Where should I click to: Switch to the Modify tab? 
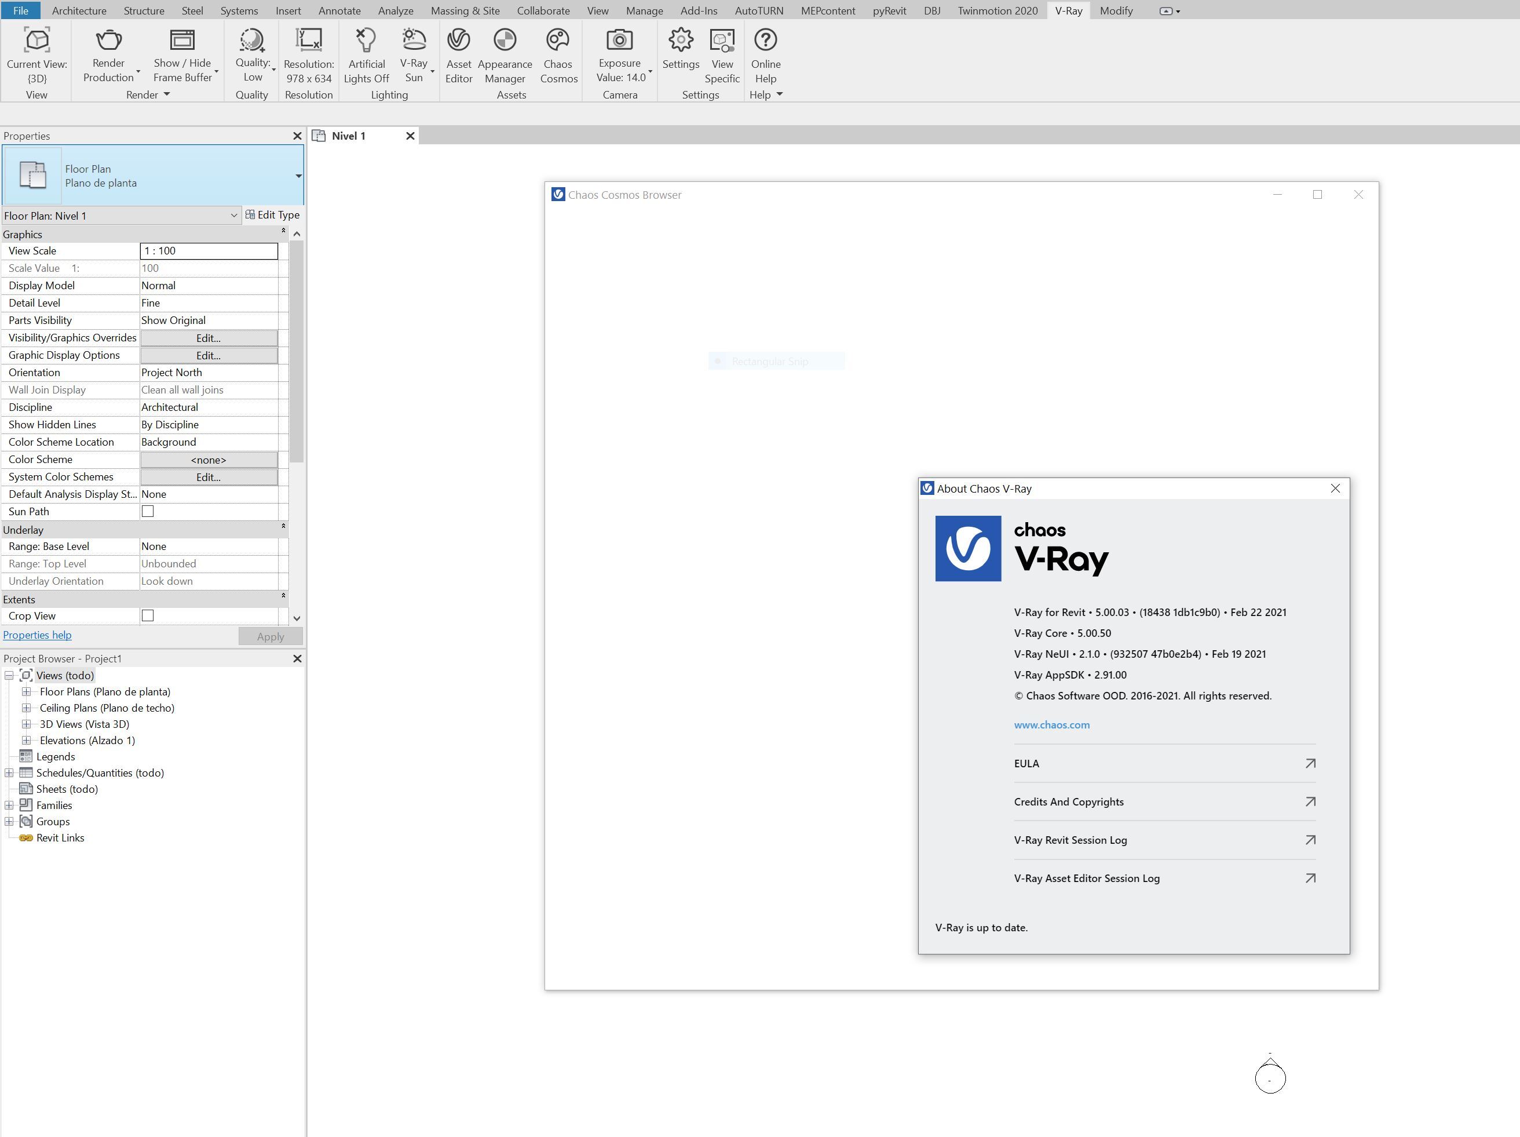point(1116,10)
